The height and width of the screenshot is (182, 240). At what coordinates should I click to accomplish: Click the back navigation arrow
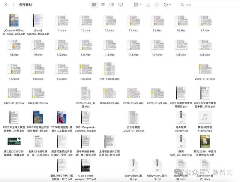tap(6, 5)
